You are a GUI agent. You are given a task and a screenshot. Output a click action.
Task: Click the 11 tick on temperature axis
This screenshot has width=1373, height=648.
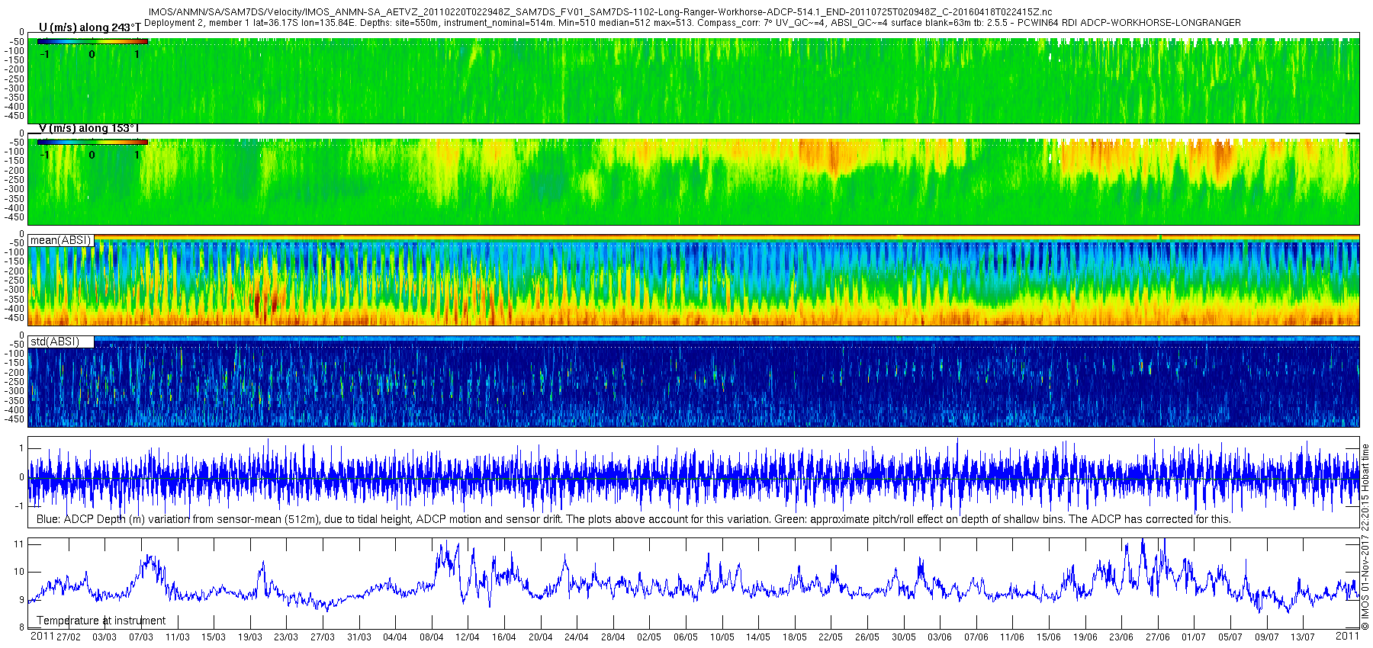coord(20,544)
